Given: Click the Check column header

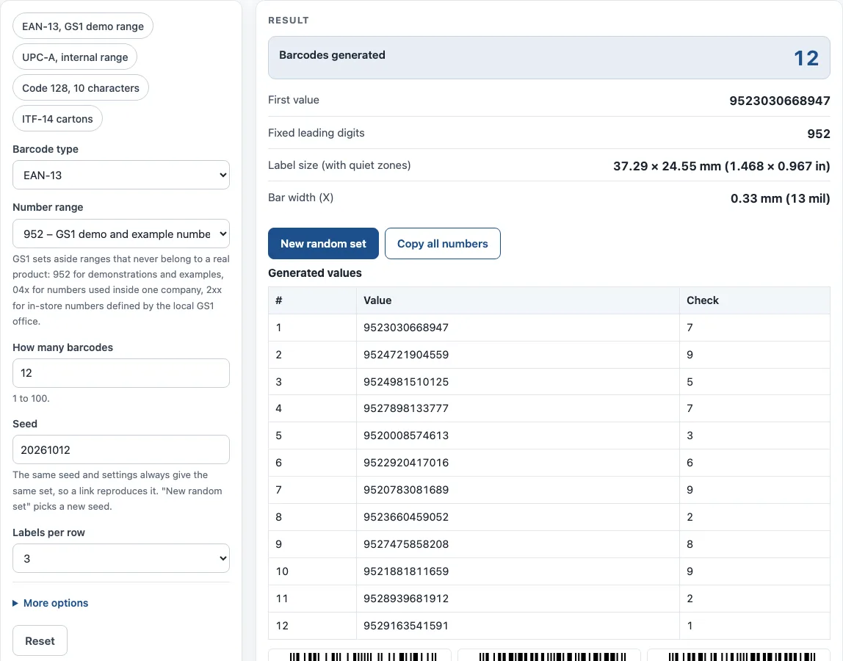Looking at the screenshot, I should click(x=755, y=300).
